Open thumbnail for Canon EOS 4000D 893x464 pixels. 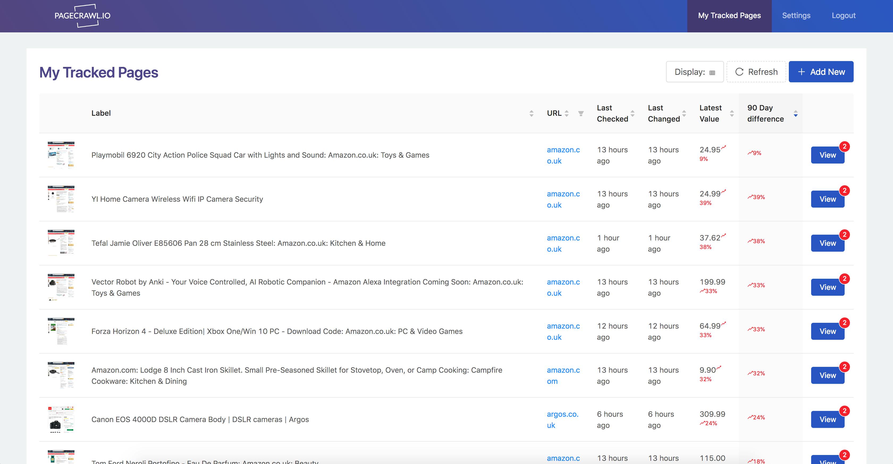[61, 419]
